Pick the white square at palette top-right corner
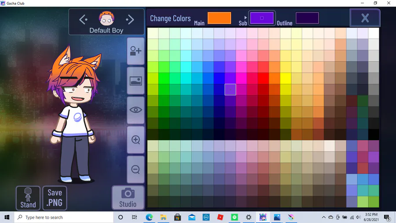The width and height of the screenshot is (396, 223). 374,33
